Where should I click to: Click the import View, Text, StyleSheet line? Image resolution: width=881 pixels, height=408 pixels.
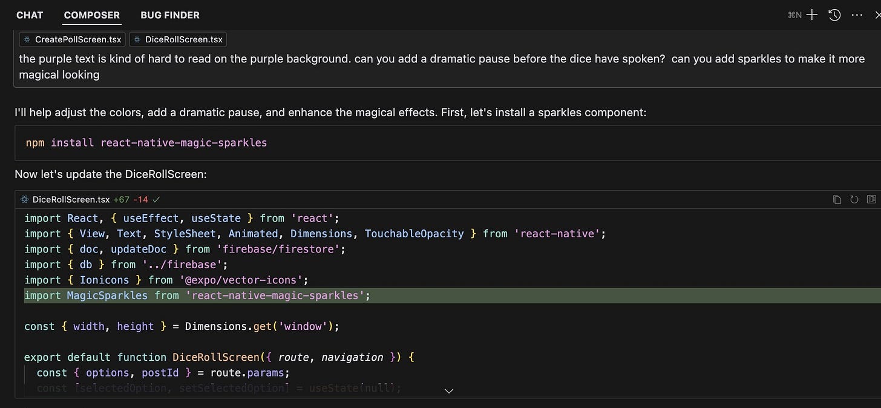pos(315,234)
